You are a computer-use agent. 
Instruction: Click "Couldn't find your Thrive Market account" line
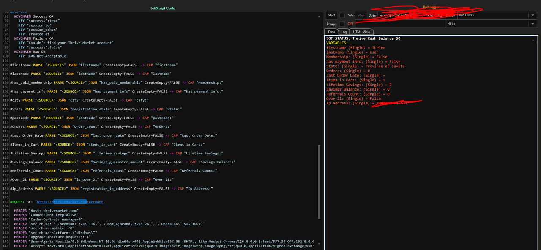point(66,43)
